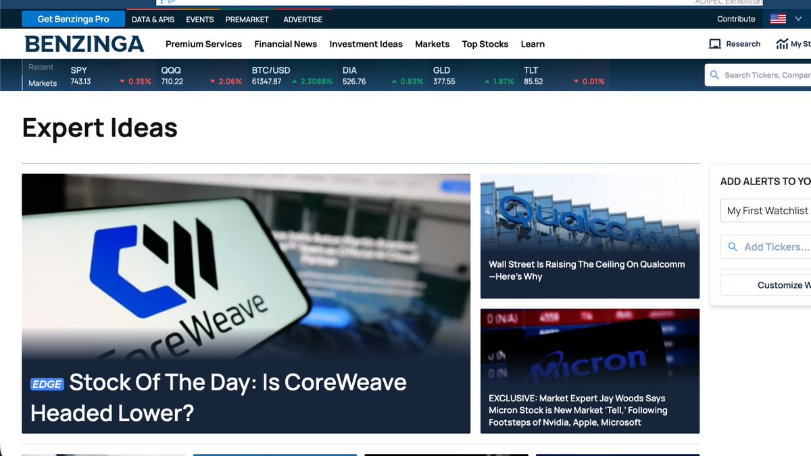Go to Advertise link
811x456 pixels.
(303, 20)
